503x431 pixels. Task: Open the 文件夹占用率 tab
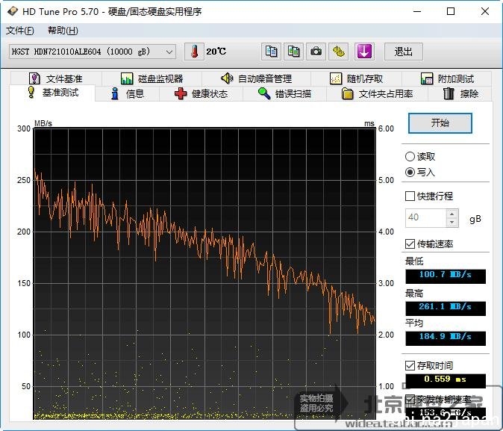point(378,94)
